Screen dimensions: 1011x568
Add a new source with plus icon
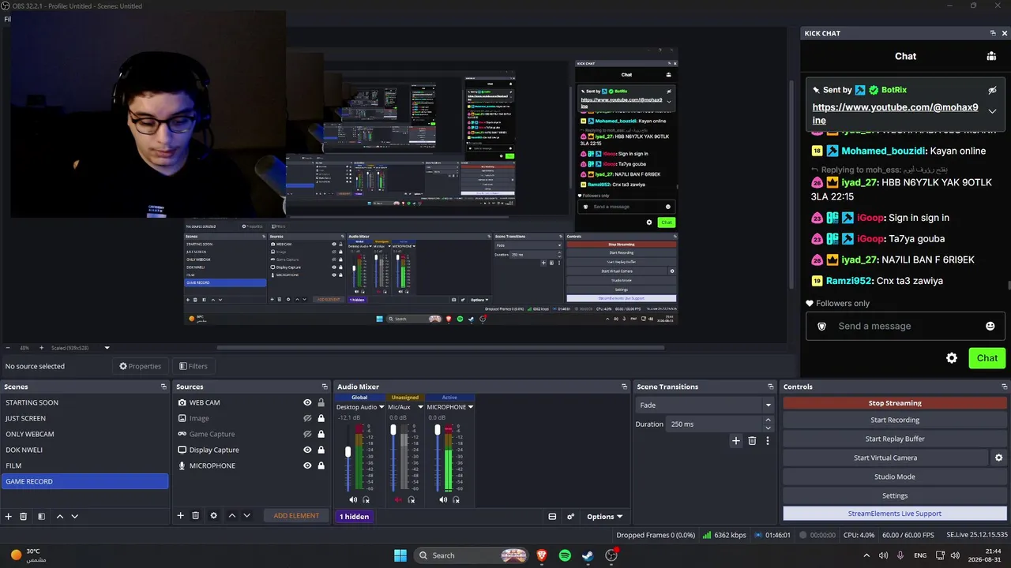pyautogui.click(x=180, y=516)
